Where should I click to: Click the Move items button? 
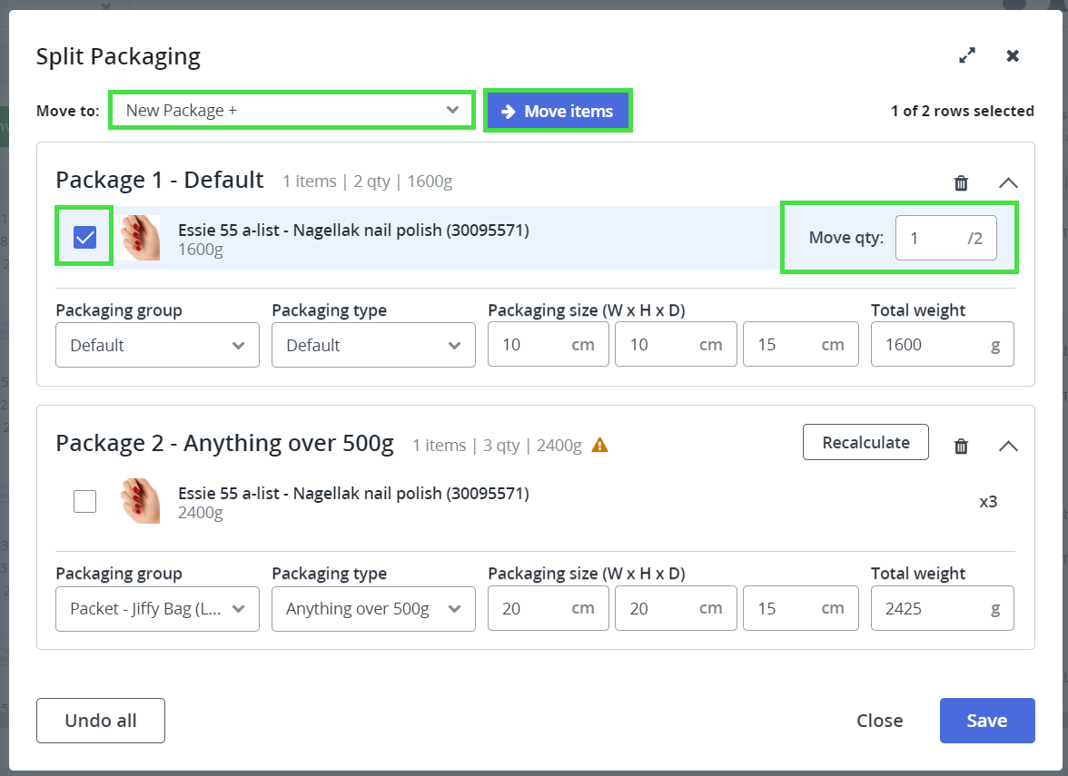(x=558, y=112)
